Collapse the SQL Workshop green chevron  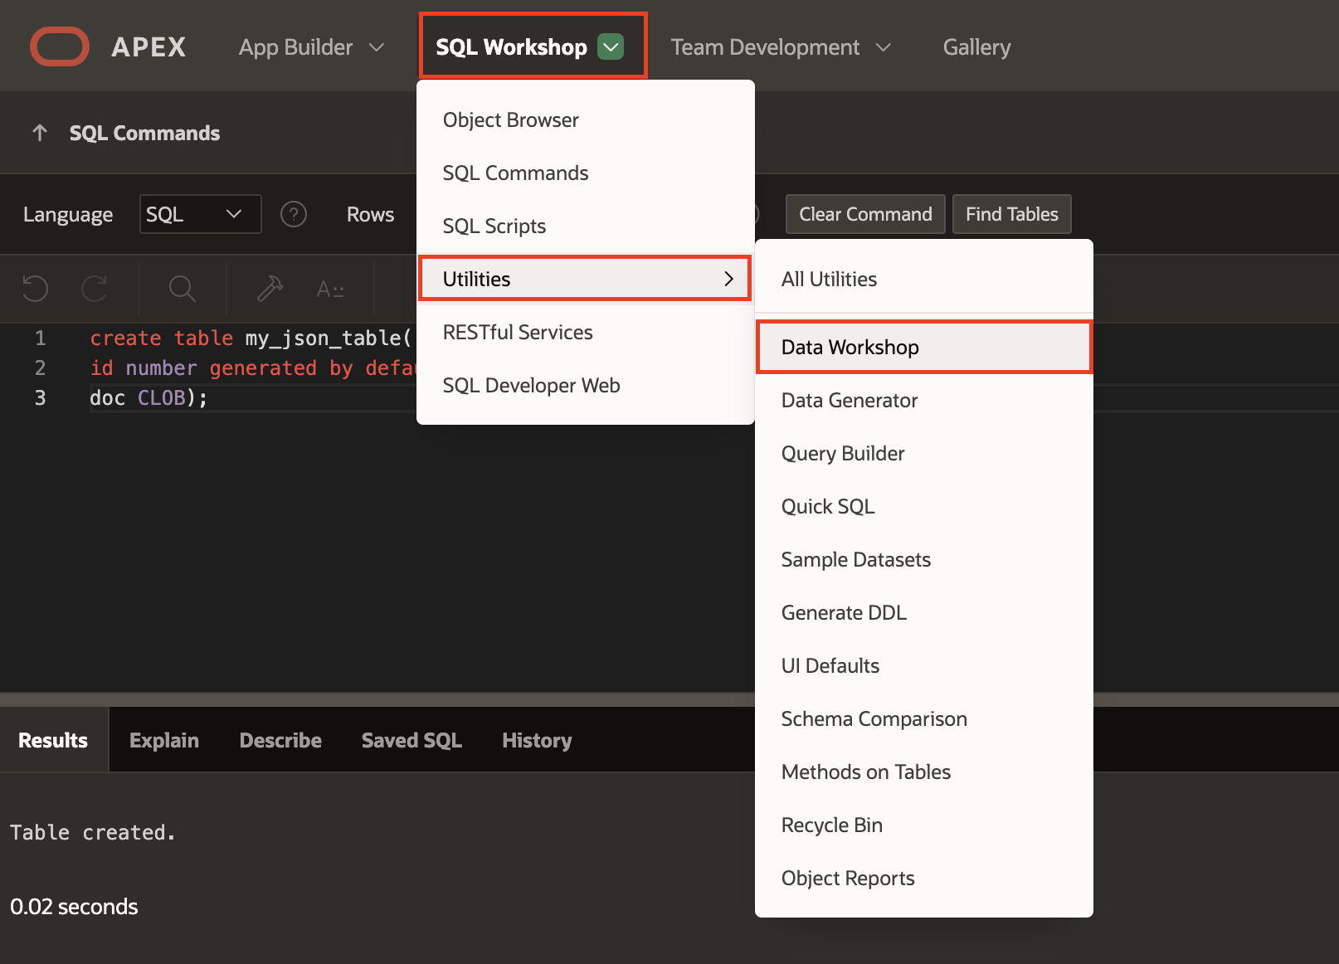point(611,47)
